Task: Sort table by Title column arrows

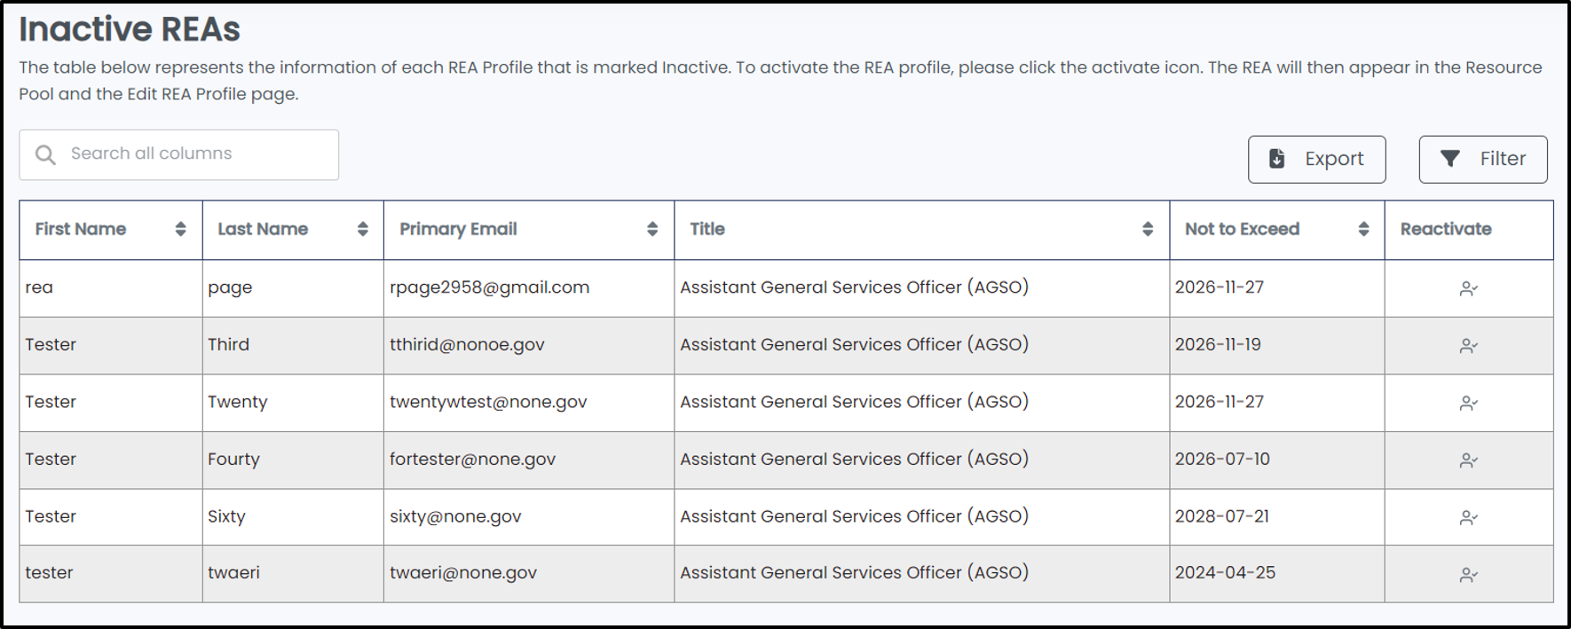Action: [x=1148, y=229]
